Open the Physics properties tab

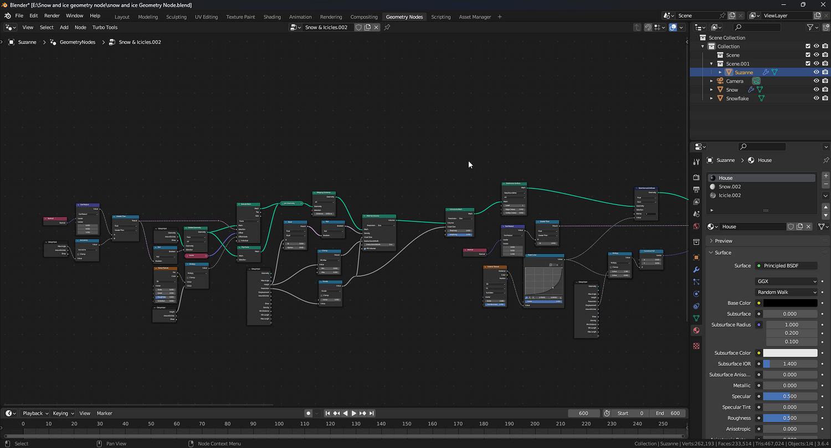[696, 294]
